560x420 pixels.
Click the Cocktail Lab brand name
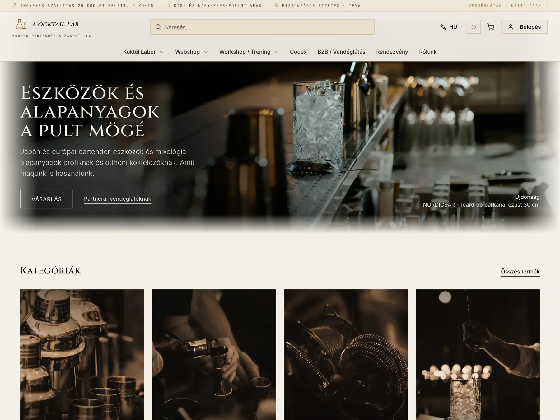click(56, 24)
